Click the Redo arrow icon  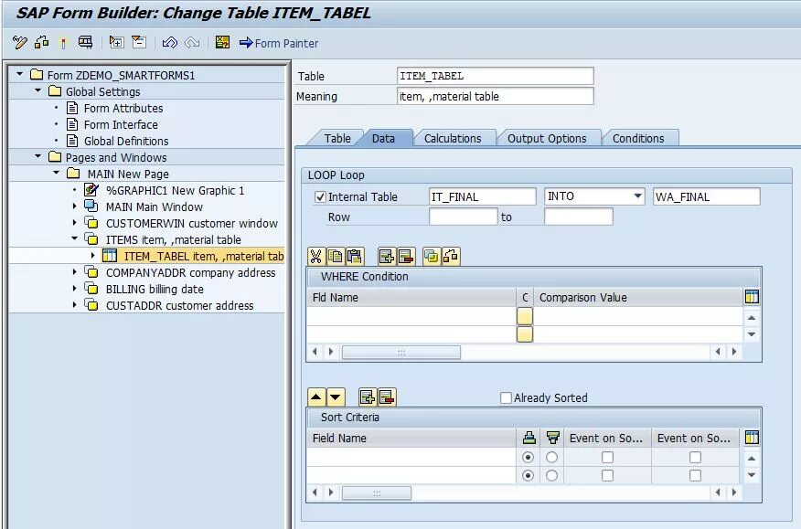pyautogui.click(x=192, y=43)
